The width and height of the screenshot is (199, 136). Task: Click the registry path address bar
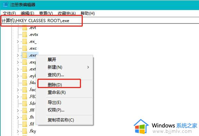pyautogui.click(x=100, y=20)
